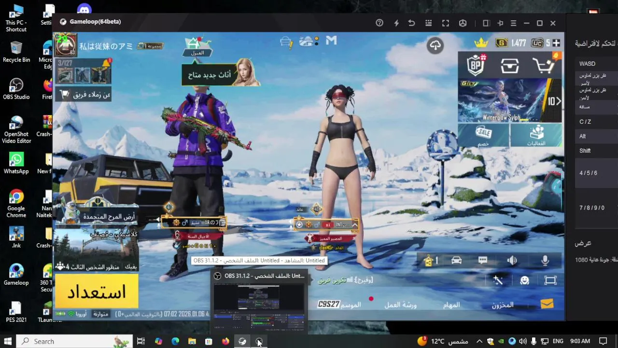Open the shopping cart store
618x348 pixels.
tap(545, 65)
